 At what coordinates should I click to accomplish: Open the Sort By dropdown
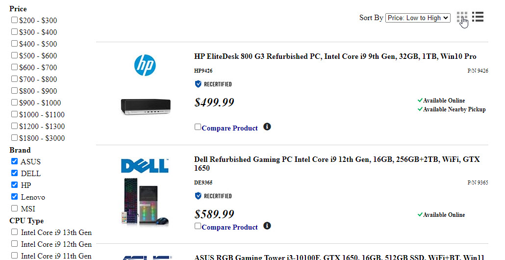(418, 18)
